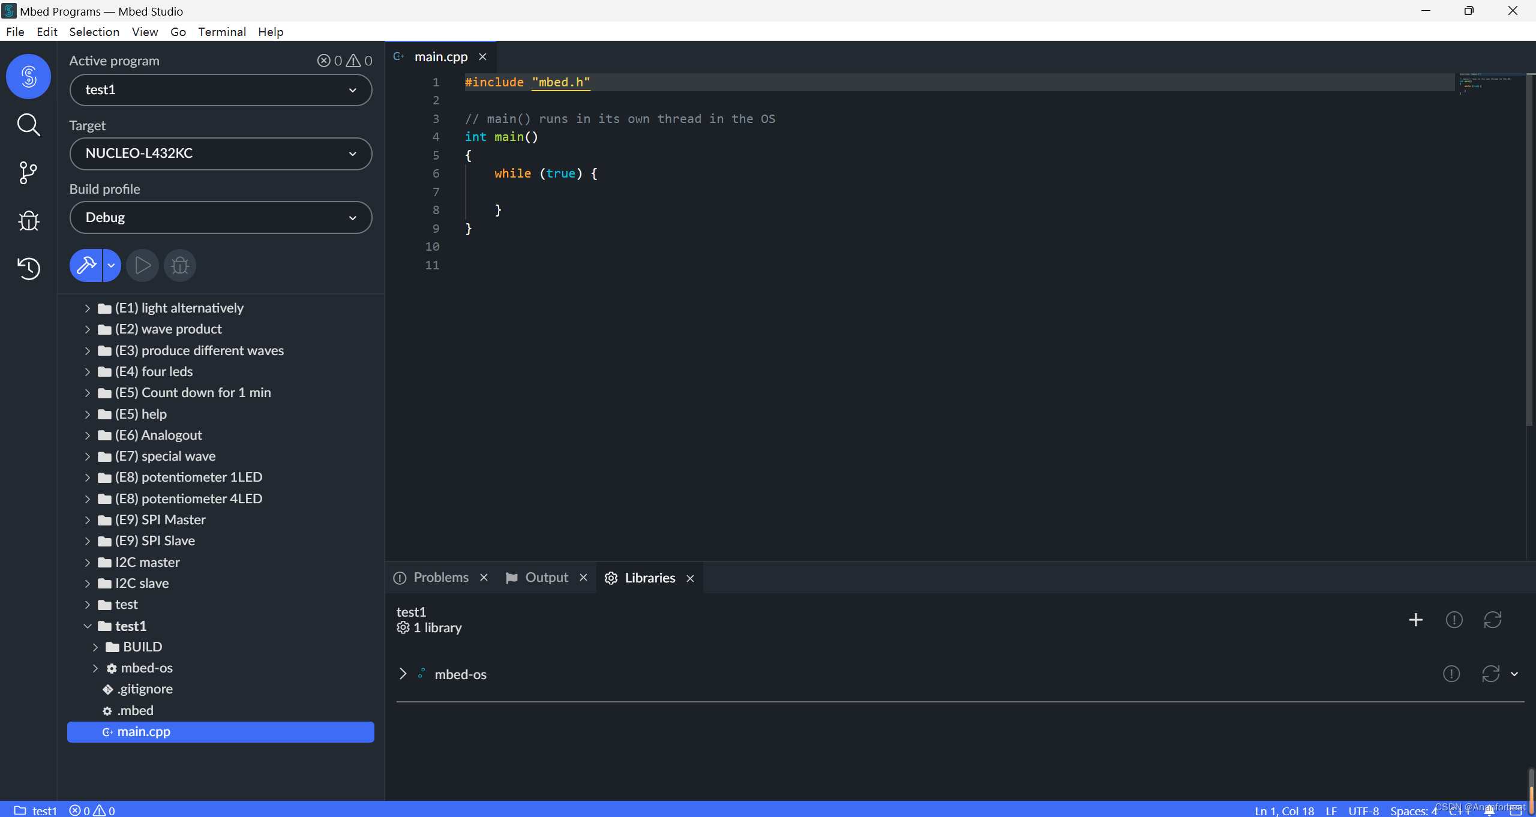Open the Target NUCLEO-L432KC dropdown

[x=220, y=154]
